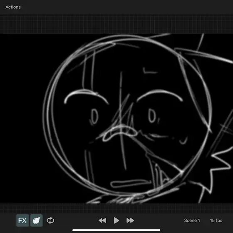Tap the home indicator bar
The height and width of the screenshot is (233, 233).
[116, 230]
